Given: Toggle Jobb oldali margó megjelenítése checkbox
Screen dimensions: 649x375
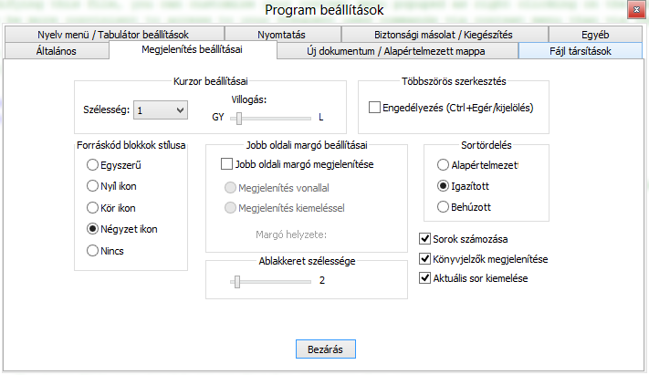Looking at the screenshot, I should point(227,165).
